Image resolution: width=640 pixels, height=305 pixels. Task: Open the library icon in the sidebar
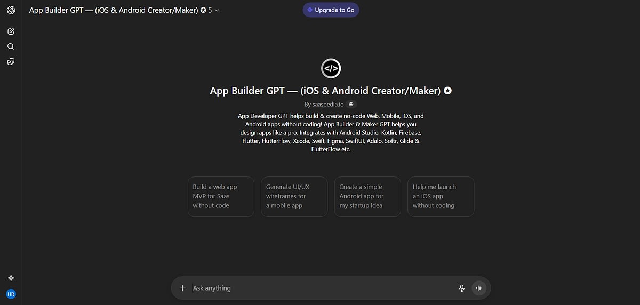[11, 62]
